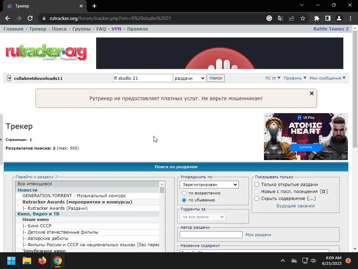Viewport: 358px width, 269px height.
Task: Open Трекер in the top navigation
Action: [38, 29]
